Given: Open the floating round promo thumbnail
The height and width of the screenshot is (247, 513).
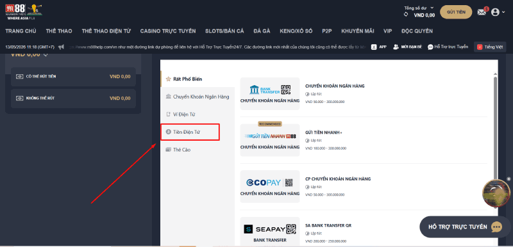Looking at the screenshot, I should pos(496,193).
